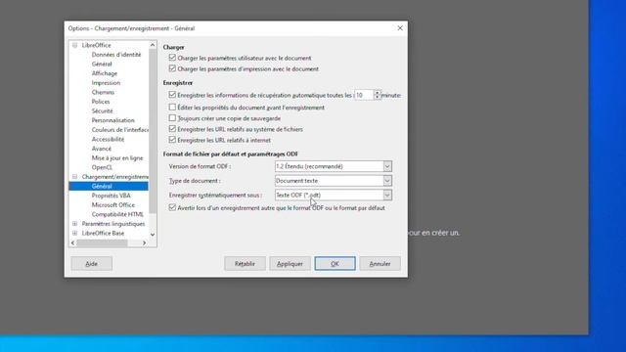626x352 pixels.
Task: Select OpenCL in the options tree
Action: (x=102, y=167)
